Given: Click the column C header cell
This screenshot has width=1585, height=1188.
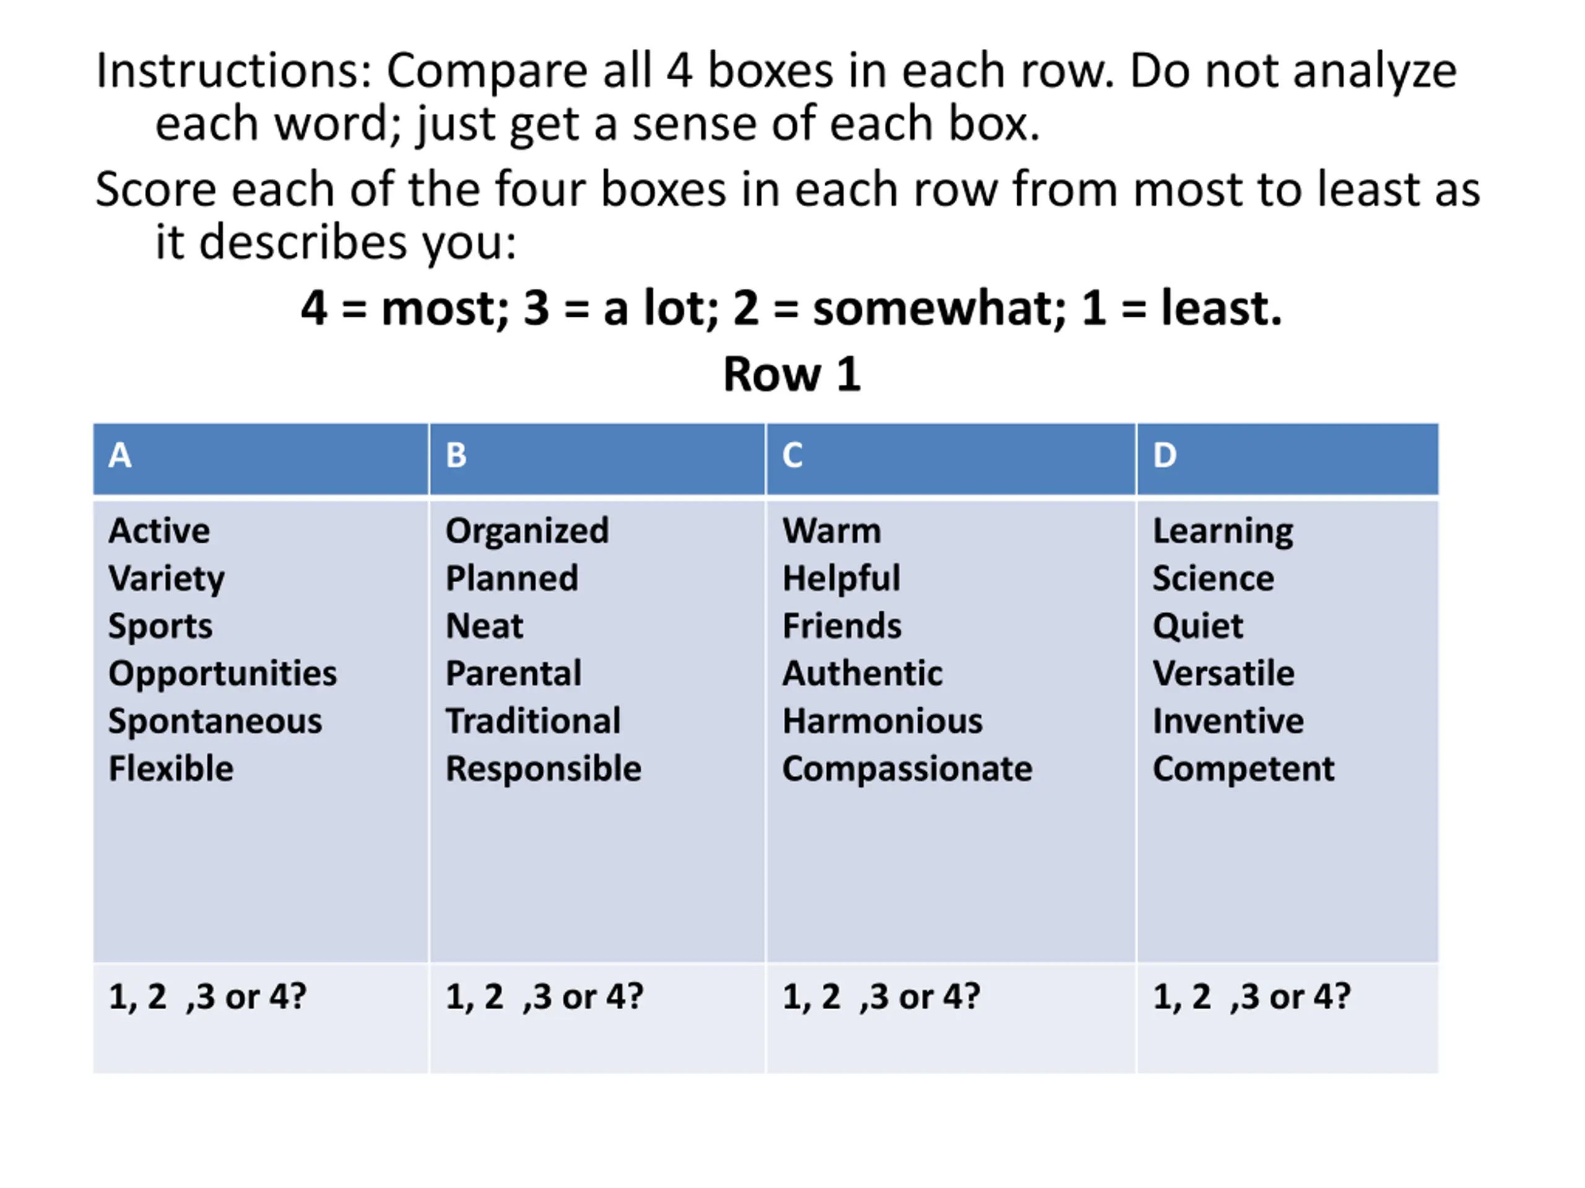Looking at the screenshot, I should 950,458.
